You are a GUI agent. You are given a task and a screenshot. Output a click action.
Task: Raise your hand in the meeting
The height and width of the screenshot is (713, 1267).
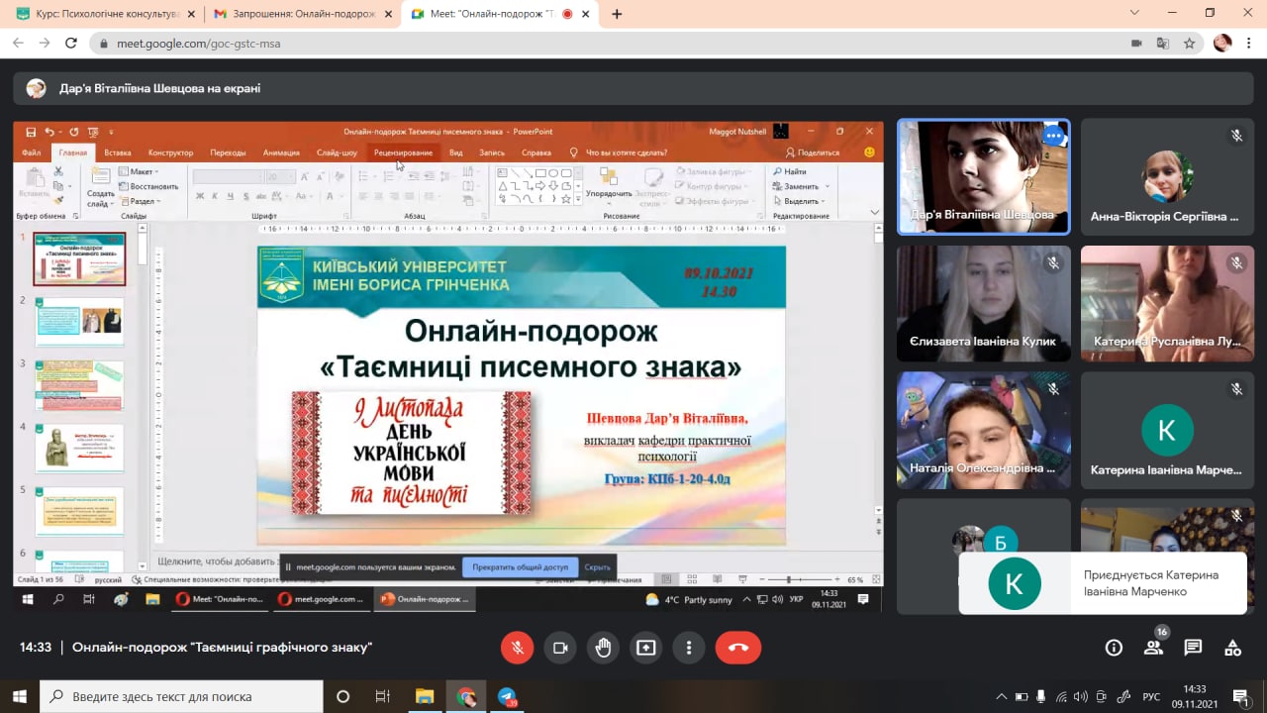(x=603, y=648)
